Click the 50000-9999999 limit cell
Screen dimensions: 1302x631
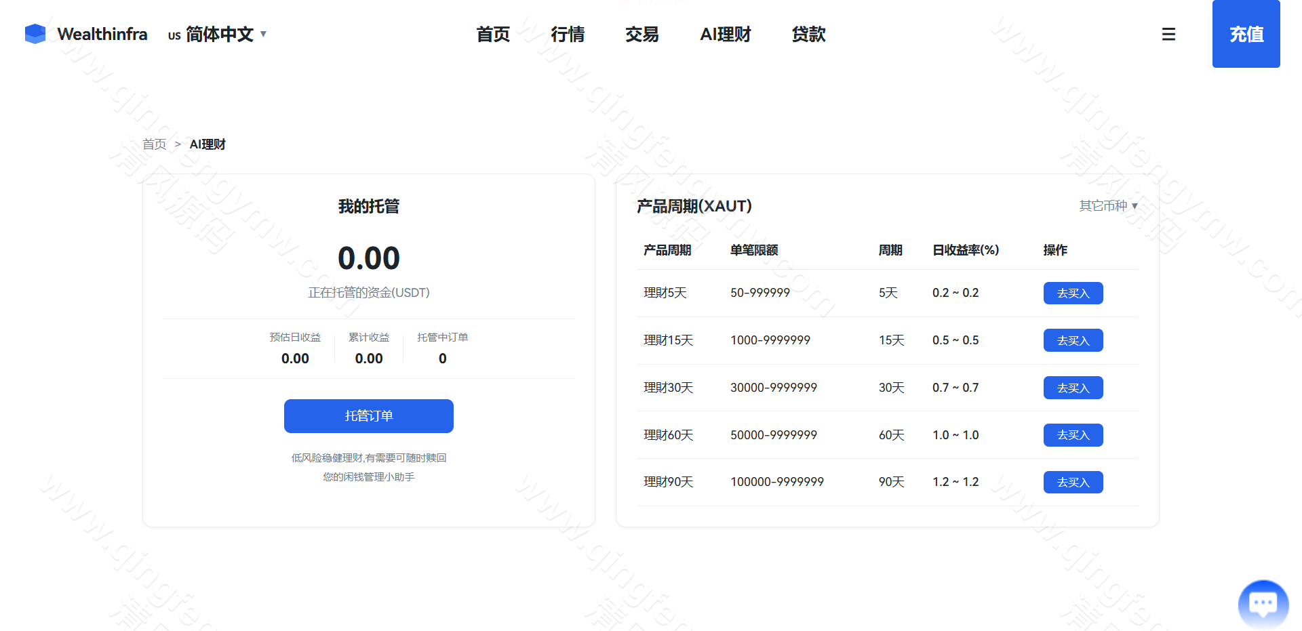[x=774, y=435]
